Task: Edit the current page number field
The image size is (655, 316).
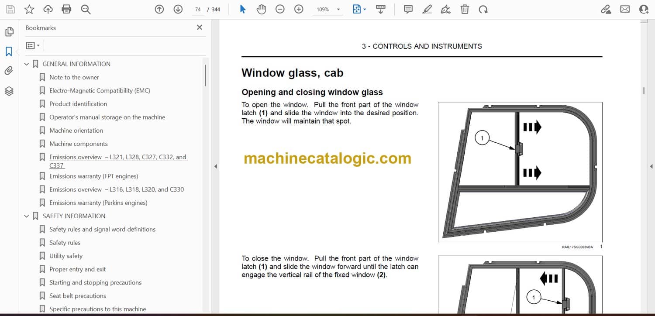Action: tap(198, 9)
